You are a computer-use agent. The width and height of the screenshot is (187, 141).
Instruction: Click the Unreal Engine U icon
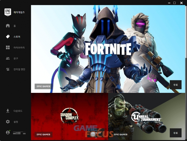pyautogui.click(x=8, y=69)
